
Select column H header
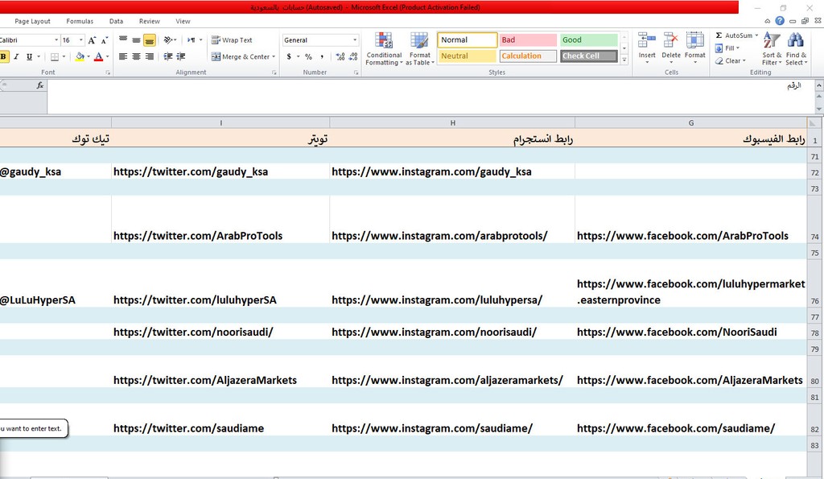(452, 122)
